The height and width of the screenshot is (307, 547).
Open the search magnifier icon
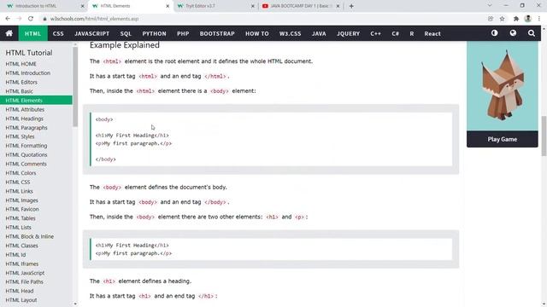click(x=532, y=33)
